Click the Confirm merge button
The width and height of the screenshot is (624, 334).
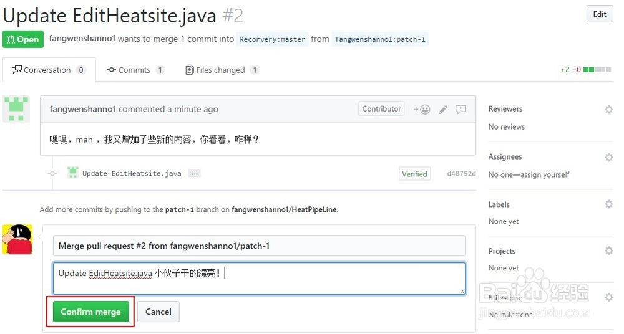coord(90,312)
